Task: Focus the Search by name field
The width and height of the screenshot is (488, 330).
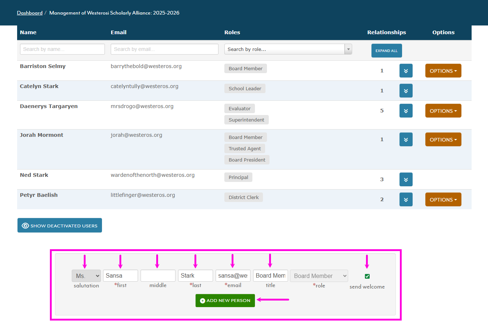Action: click(x=62, y=49)
